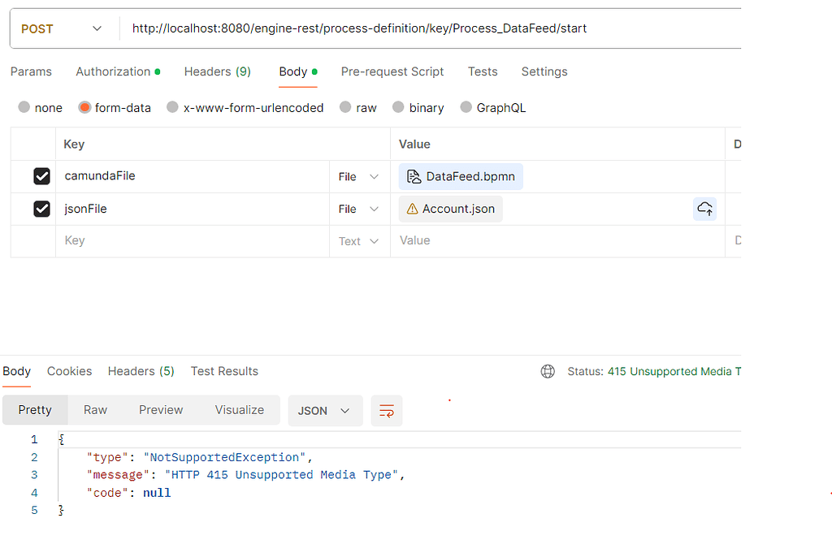The width and height of the screenshot is (832, 544).
Task: Click the globe network icon near Status
Action: click(548, 371)
